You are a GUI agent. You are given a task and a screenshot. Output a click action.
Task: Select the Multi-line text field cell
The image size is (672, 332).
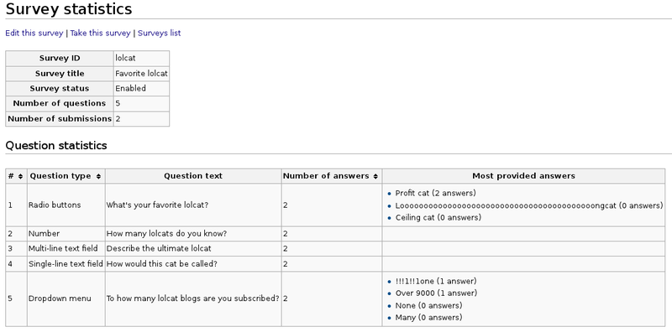[x=66, y=248]
